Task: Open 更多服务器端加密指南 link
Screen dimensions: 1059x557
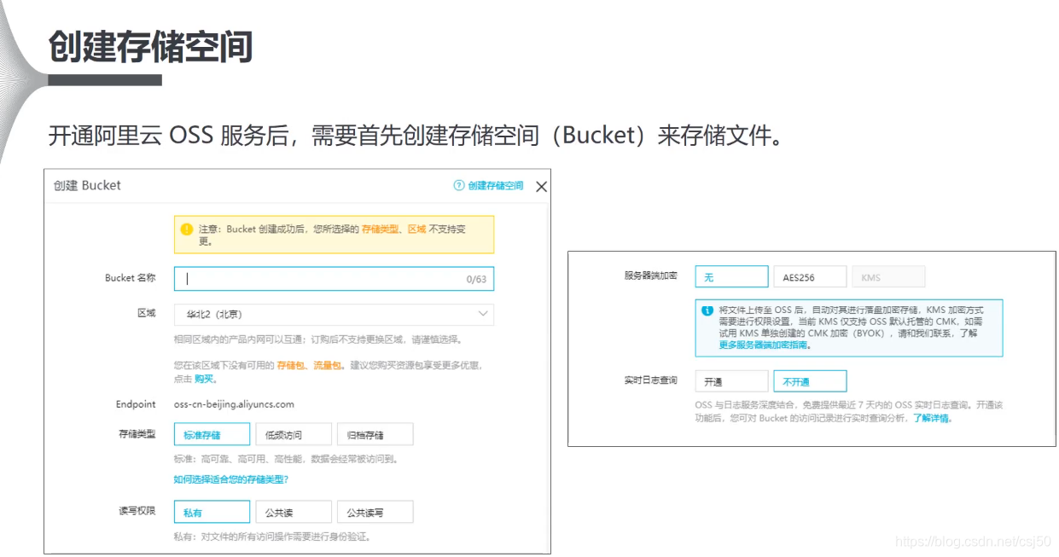Action: 765,345
